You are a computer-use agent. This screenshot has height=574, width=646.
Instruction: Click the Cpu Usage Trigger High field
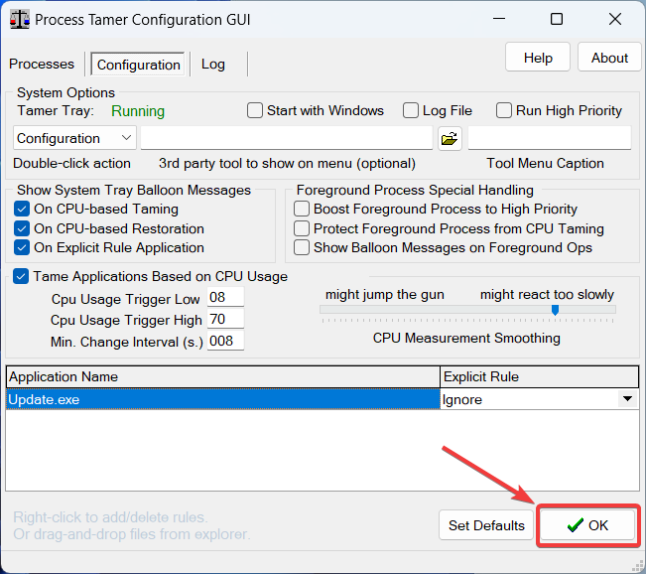[225, 319]
